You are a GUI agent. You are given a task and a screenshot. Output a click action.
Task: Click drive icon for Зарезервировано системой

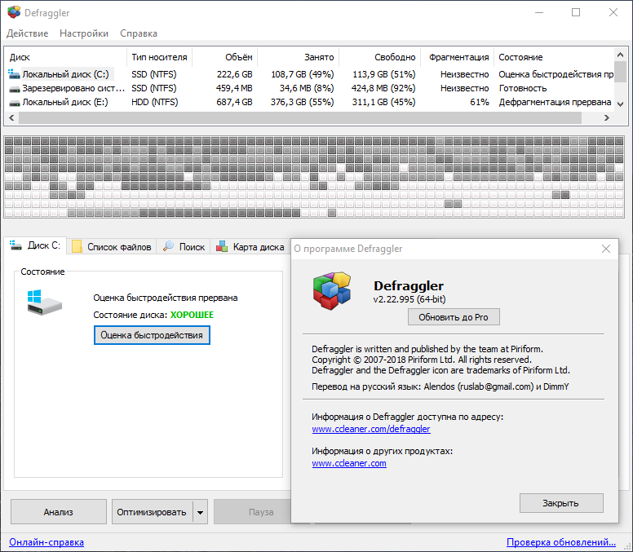pyautogui.click(x=15, y=89)
